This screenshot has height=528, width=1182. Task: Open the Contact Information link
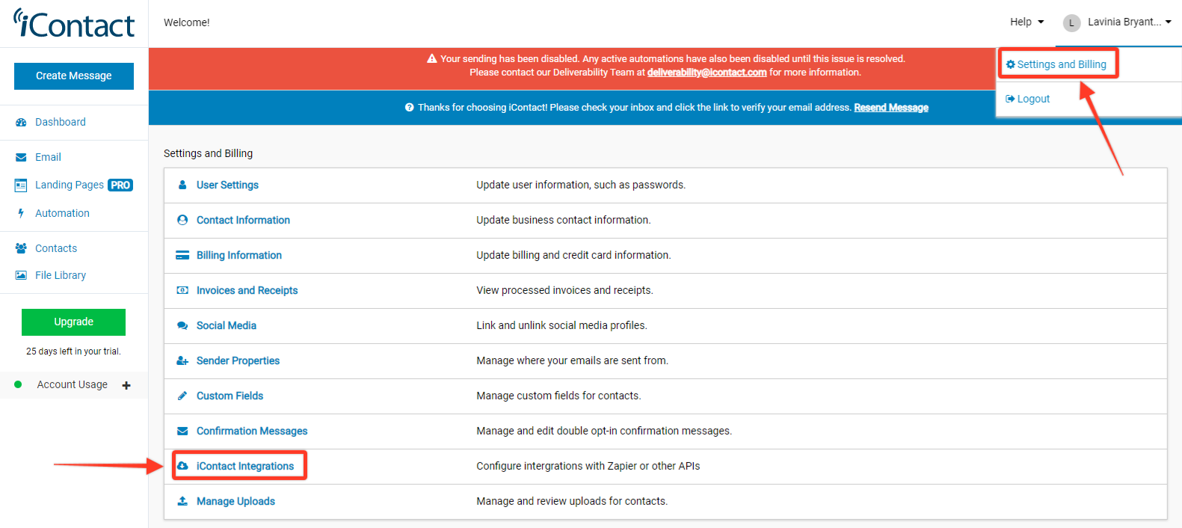tap(243, 220)
